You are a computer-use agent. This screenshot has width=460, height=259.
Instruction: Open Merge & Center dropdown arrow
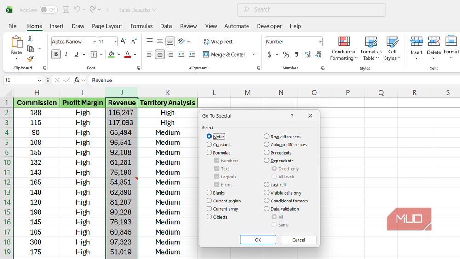point(253,55)
